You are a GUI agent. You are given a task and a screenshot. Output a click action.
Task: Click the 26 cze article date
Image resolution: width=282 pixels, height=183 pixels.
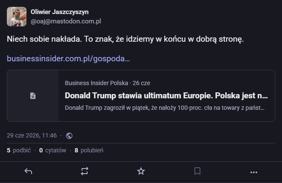click(x=141, y=83)
